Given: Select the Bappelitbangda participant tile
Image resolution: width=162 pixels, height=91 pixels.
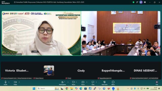Looking at the screenshot, I should click(113, 71).
